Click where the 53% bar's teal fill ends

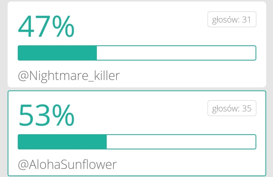pyautogui.click(x=106, y=142)
